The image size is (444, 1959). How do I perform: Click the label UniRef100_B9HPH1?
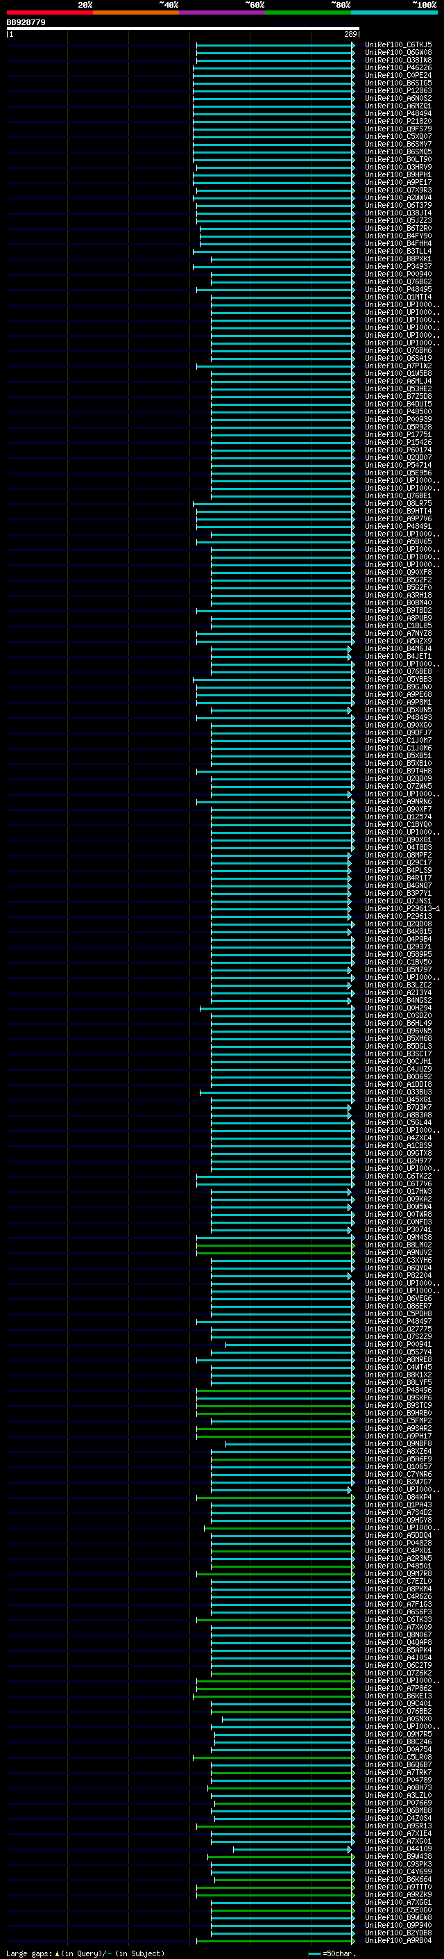(398, 175)
